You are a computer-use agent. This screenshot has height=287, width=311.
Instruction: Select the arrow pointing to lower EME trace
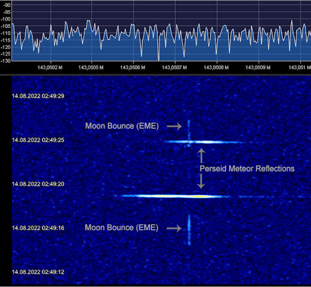[x=174, y=228]
